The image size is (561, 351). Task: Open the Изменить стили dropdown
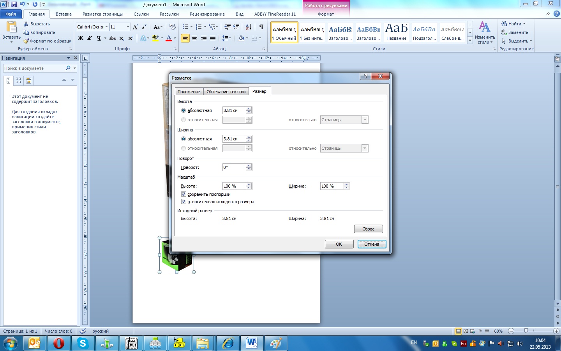(485, 33)
